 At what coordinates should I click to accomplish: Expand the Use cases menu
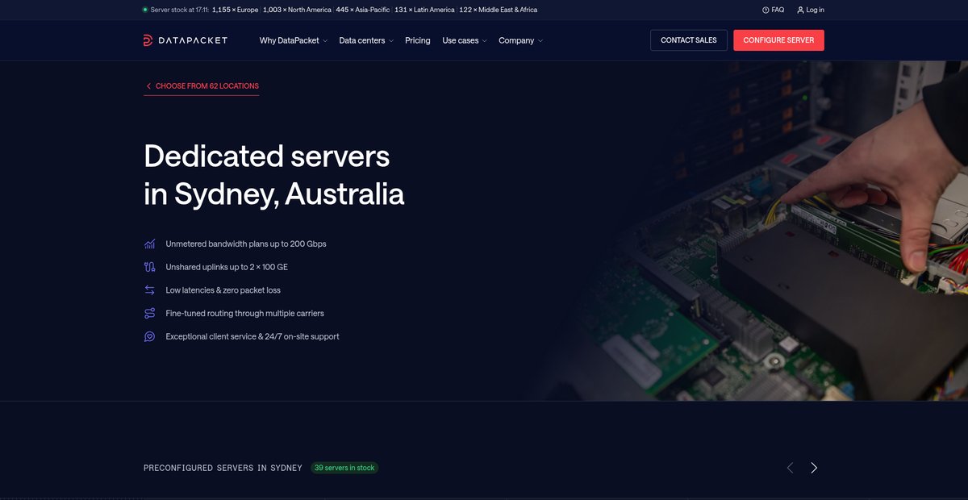465,40
